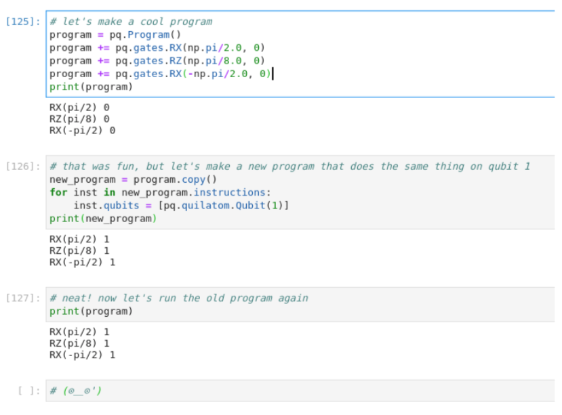Click "RX(-pi/2) 1" in cell 127 output

[x=83, y=355]
